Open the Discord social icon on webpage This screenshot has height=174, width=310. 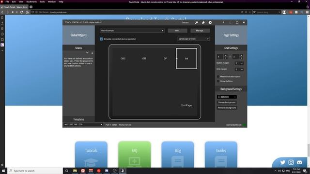(299, 162)
